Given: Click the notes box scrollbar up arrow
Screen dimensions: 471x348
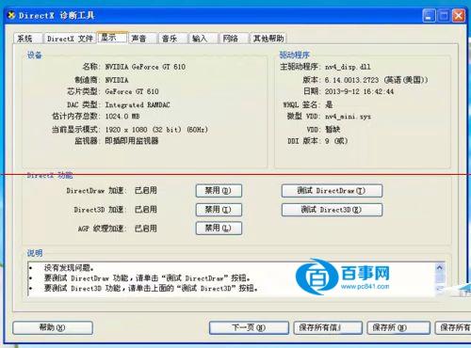Looking at the screenshot, I should click(x=440, y=267).
